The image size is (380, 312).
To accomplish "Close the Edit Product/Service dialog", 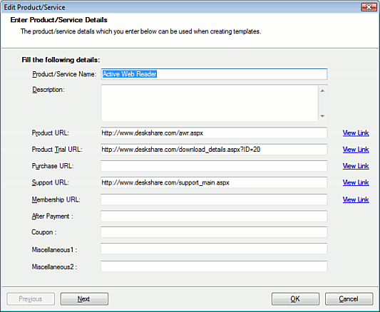I will coord(369,7).
